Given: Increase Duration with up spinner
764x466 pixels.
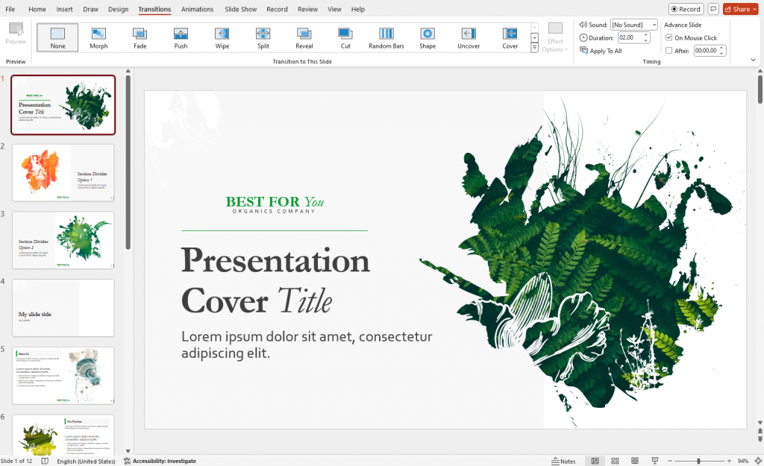Looking at the screenshot, I should pos(646,35).
